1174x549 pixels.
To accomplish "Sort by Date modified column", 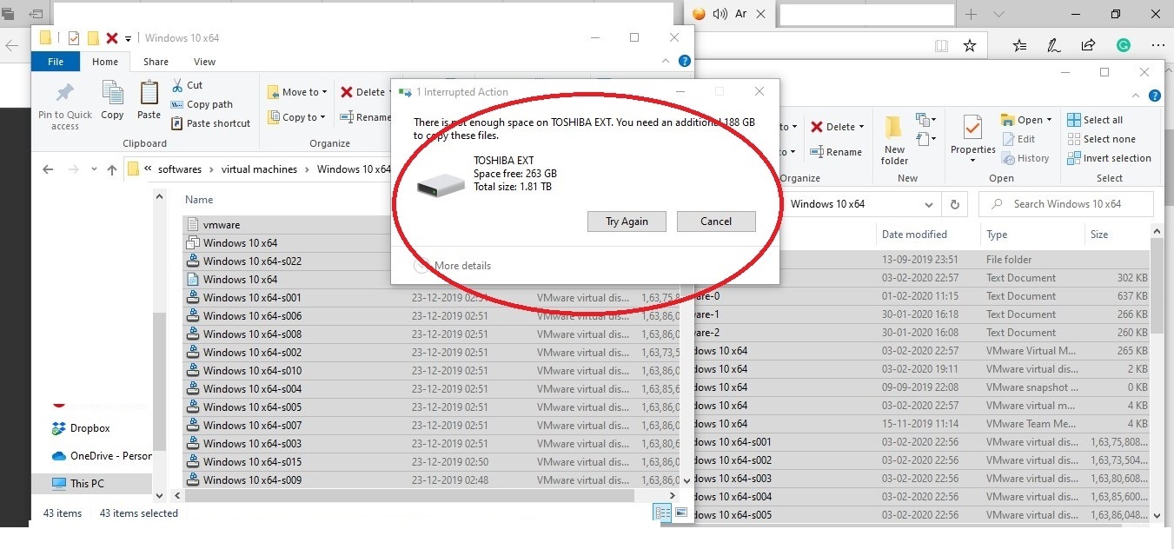I will coord(914,235).
